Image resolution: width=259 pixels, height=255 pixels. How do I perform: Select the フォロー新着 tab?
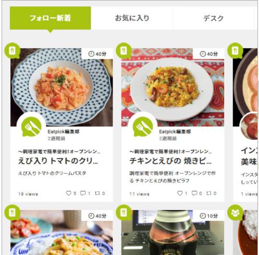click(x=50, y=18)
